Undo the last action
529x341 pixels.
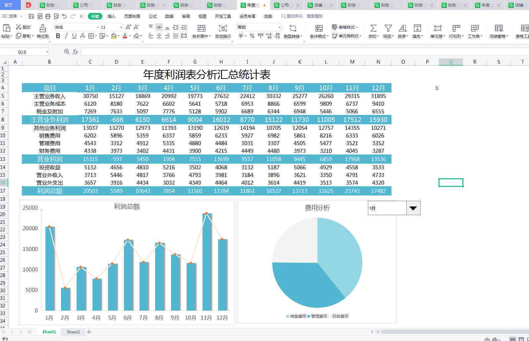tap(64, 16)
